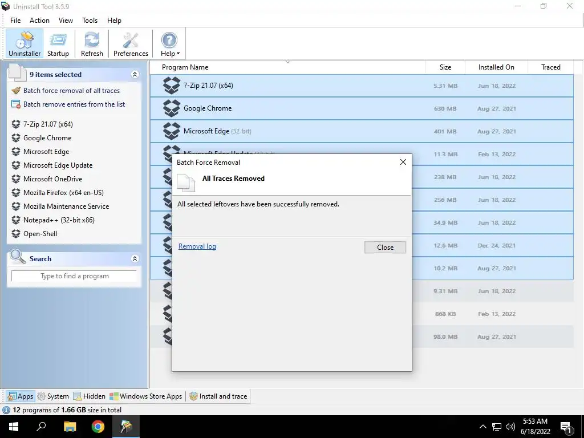Sort by Installed On column header
Screen dimensions: 584x438
(x=496, y=67)
